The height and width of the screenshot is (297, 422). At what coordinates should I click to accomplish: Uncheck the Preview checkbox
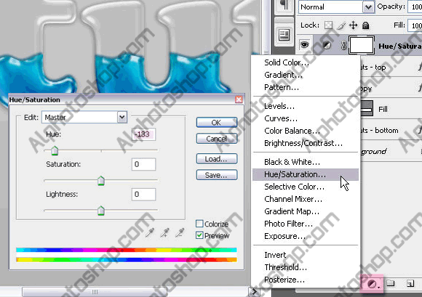pos(199,235)
